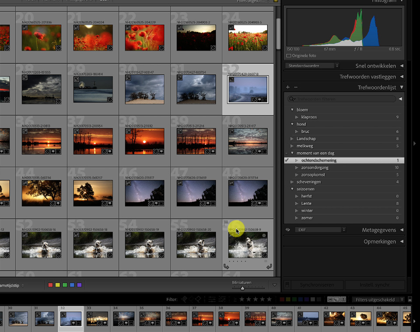Set the filter to one star
This screenshot has height=332, width=420.
241,299
